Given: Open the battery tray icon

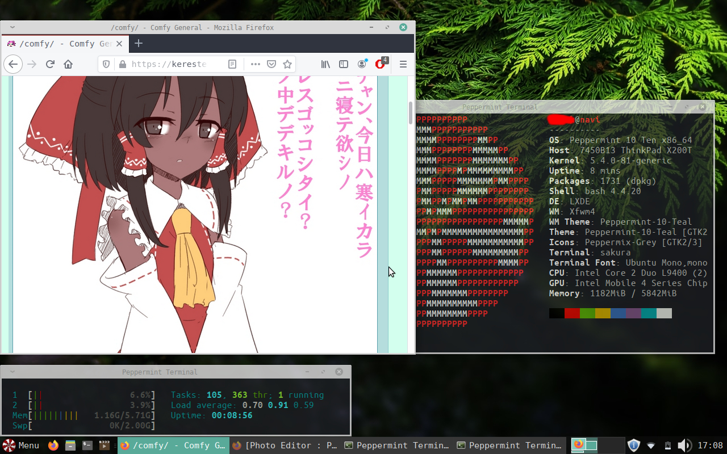Looking at the screenshot, I should click(x=668, y=445).
